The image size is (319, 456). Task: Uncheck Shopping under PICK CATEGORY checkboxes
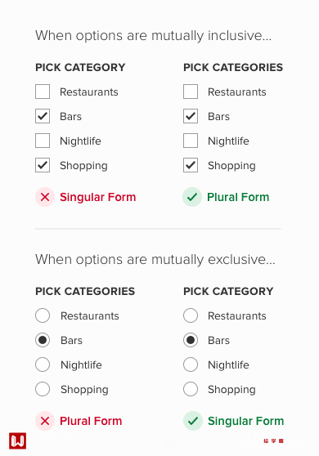coord(43,165)
